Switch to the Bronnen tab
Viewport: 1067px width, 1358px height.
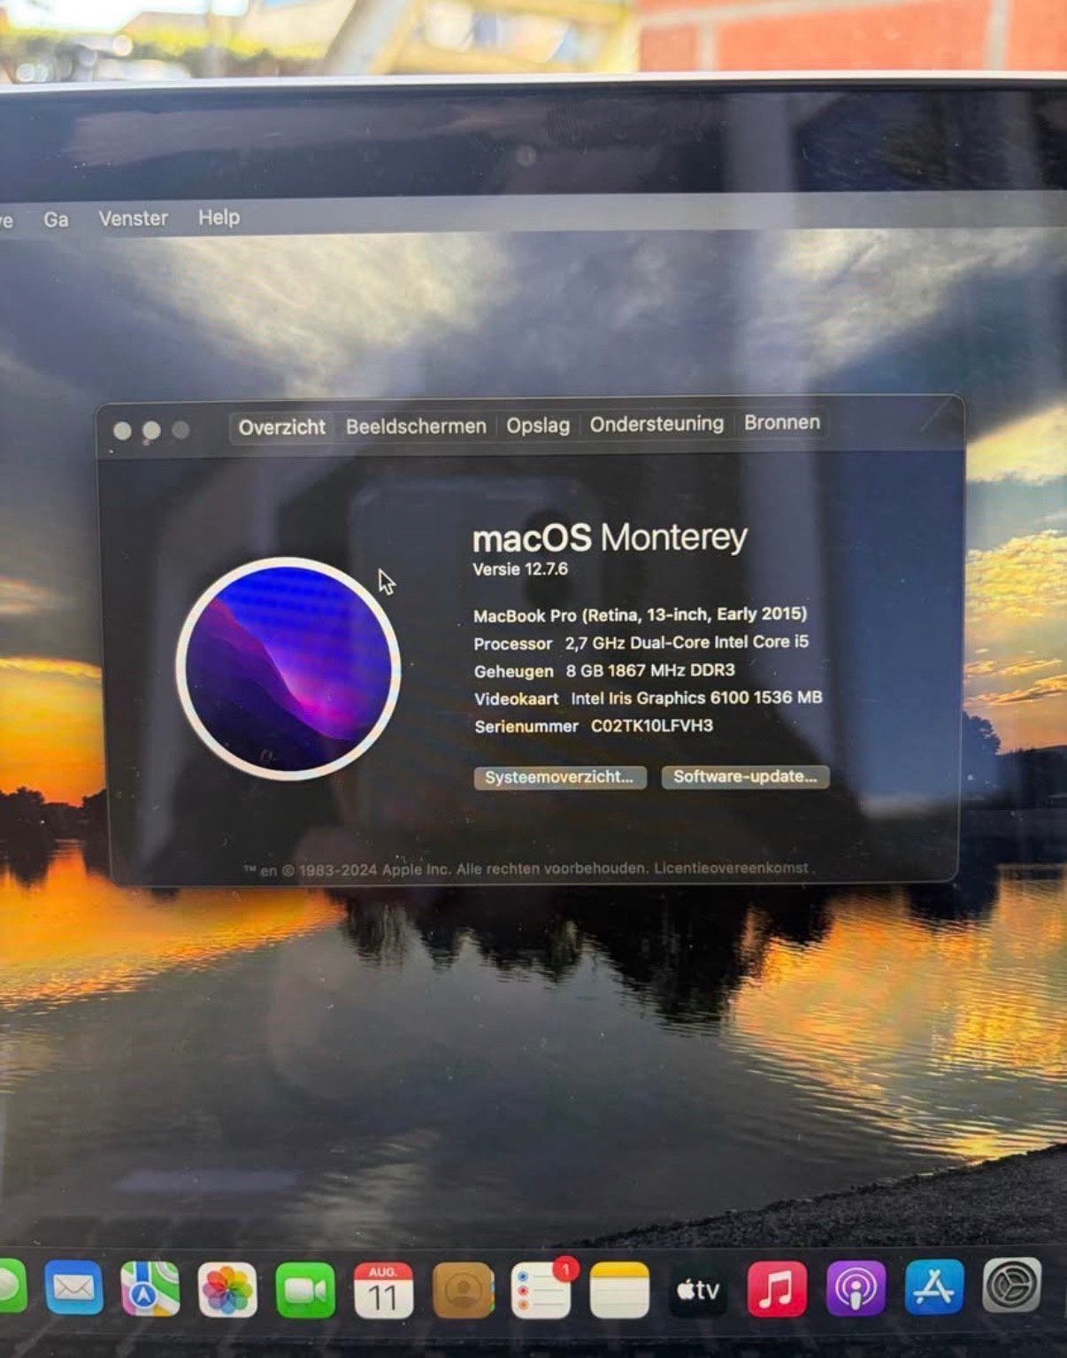(x=782, y=422)
